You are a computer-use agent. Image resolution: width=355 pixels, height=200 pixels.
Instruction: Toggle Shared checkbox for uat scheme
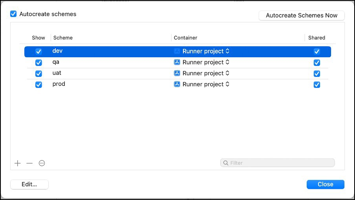tap(317, 74)
